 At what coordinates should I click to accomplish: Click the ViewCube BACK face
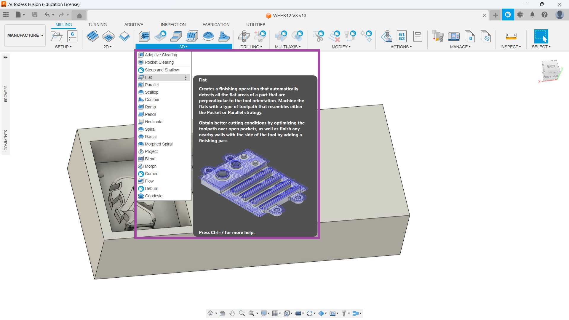551,66
